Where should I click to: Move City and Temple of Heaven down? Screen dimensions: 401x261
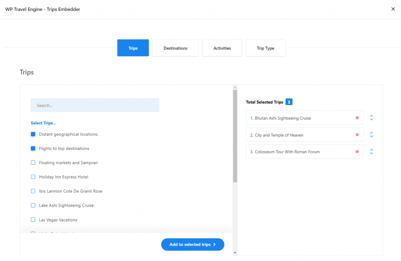point(371,137)
